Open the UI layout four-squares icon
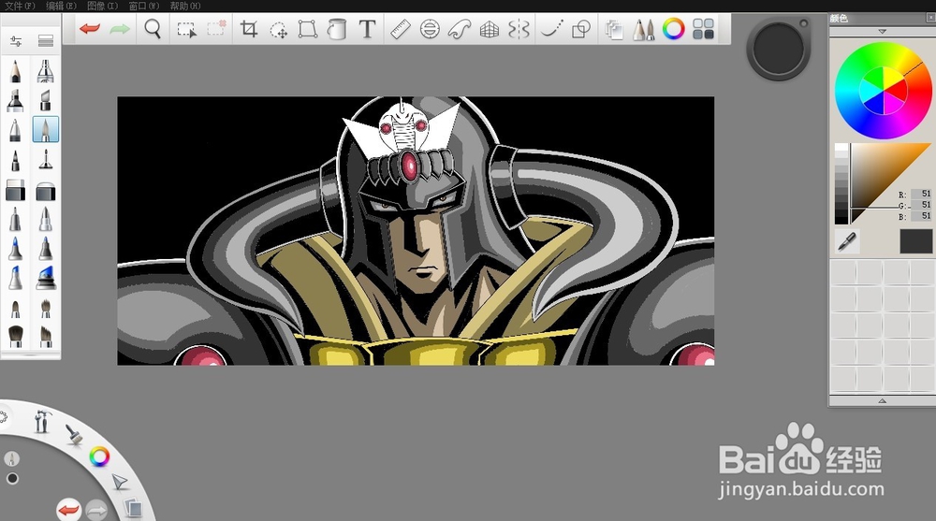 click(703, 29)
